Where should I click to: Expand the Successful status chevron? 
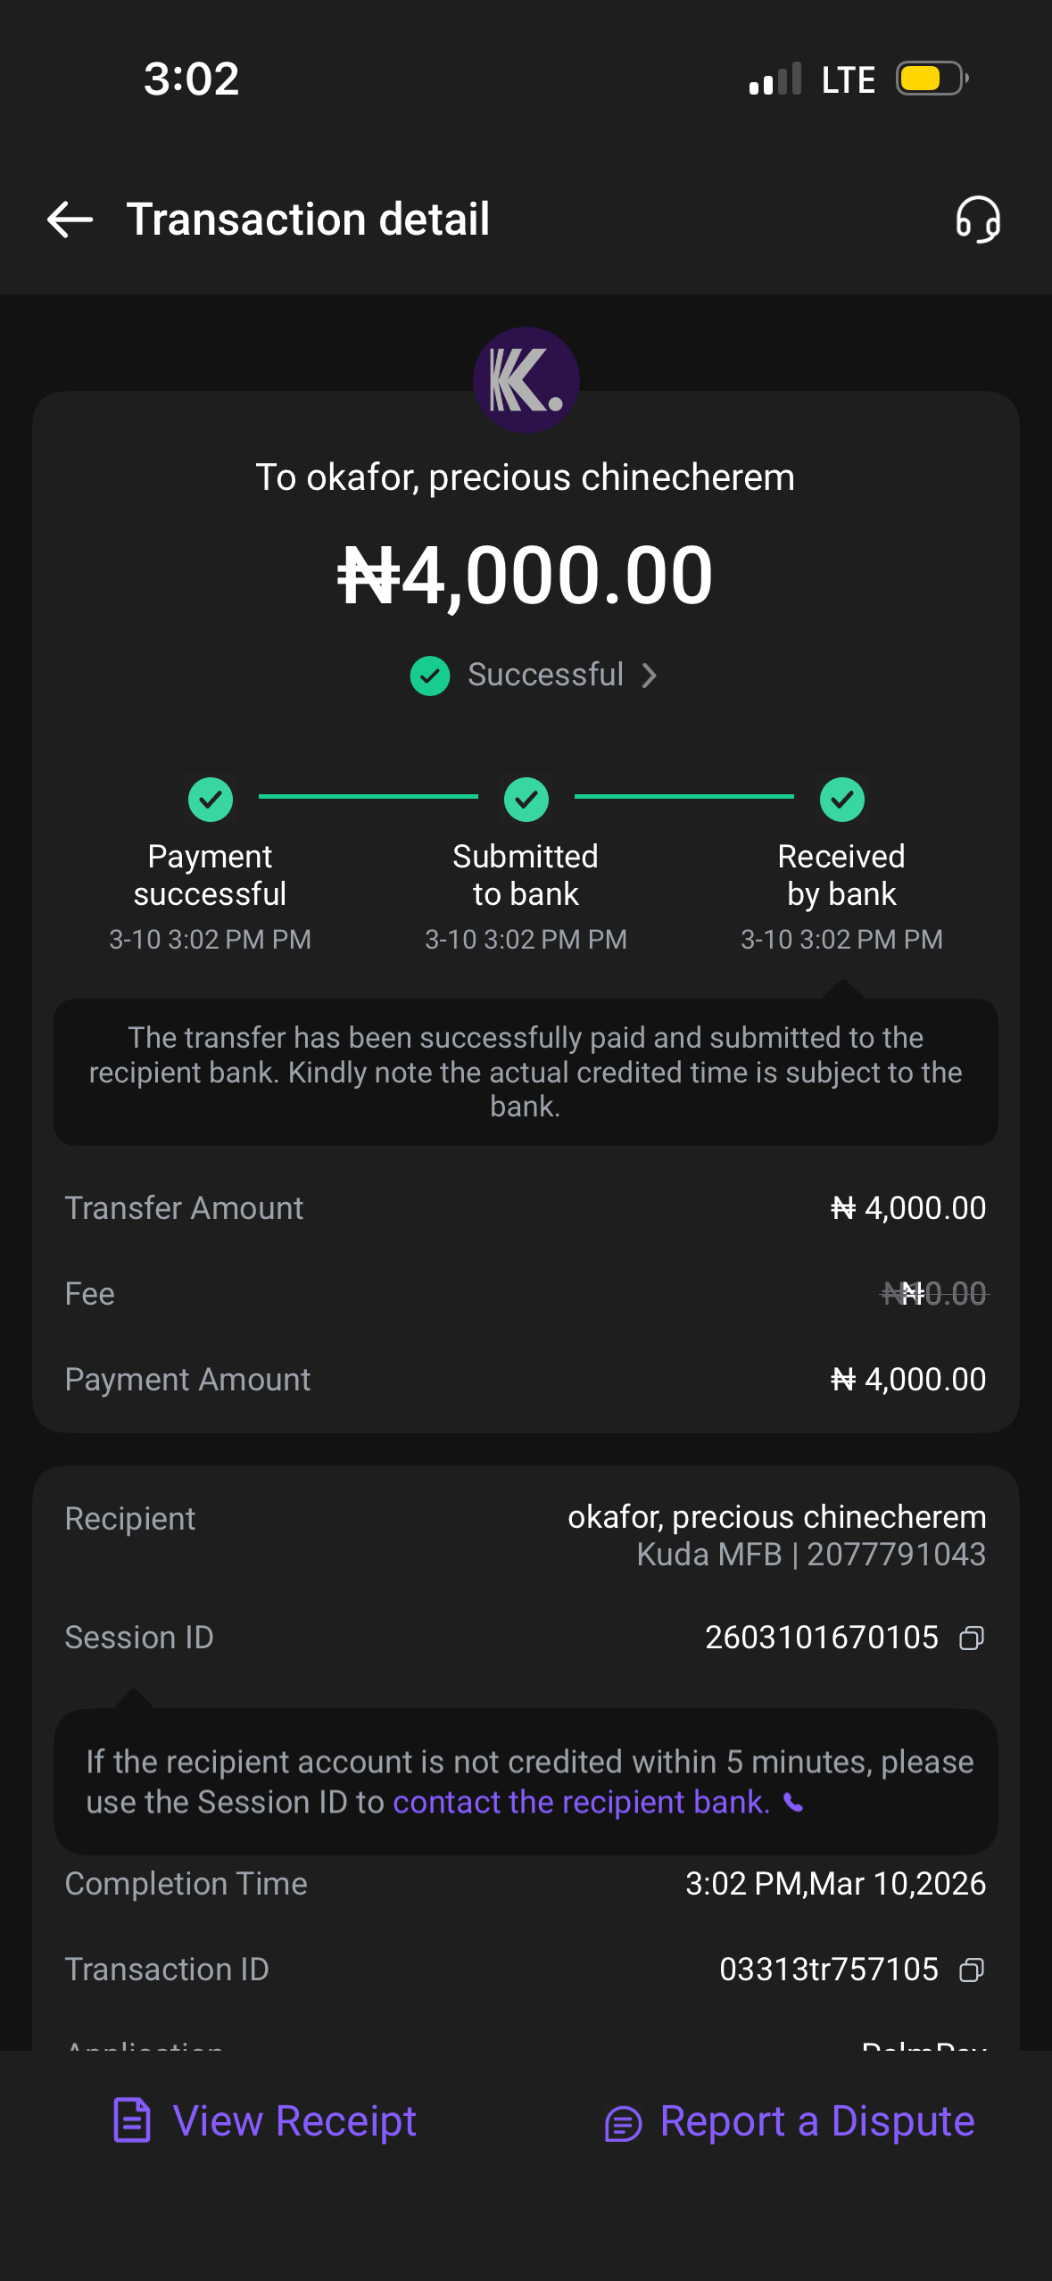[x=650, y=676]
